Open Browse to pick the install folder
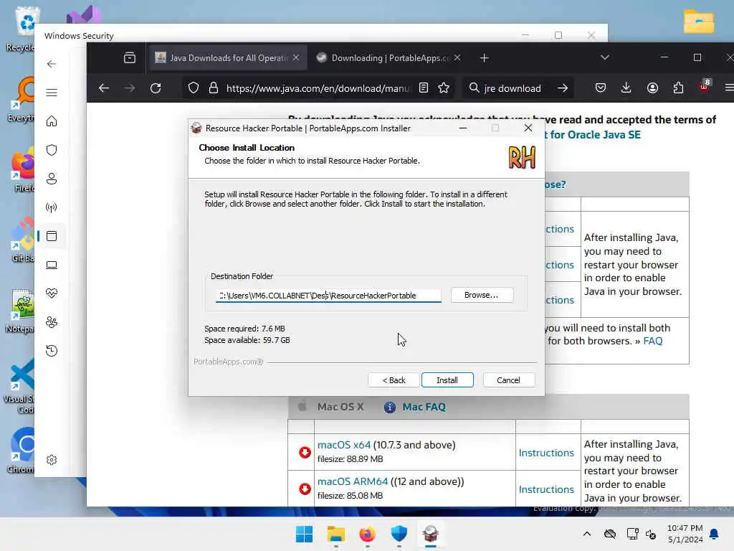The image size is (734, 551). click(482, 295)
